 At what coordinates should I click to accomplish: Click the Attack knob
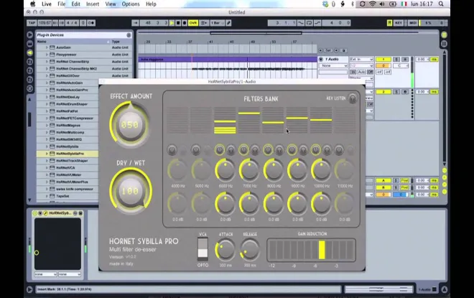[226, 250]
